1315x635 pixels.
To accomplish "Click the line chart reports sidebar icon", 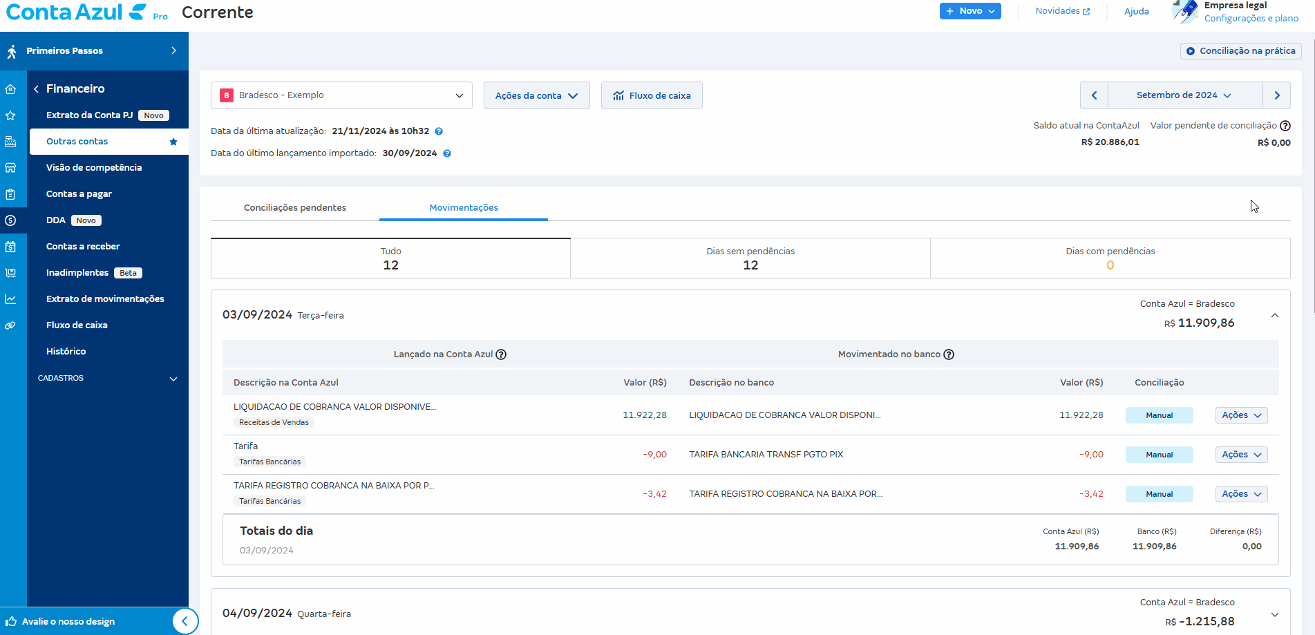I will pyautogui.click(x=10, y=299).
